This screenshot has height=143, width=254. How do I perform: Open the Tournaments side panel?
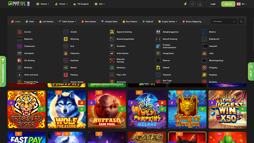(3, 71)
